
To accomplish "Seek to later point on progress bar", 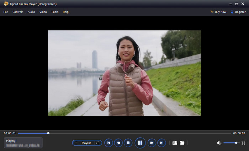I will click(140, 133).
